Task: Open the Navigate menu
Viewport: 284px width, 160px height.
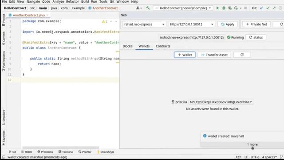Action: tap(33, 1)
